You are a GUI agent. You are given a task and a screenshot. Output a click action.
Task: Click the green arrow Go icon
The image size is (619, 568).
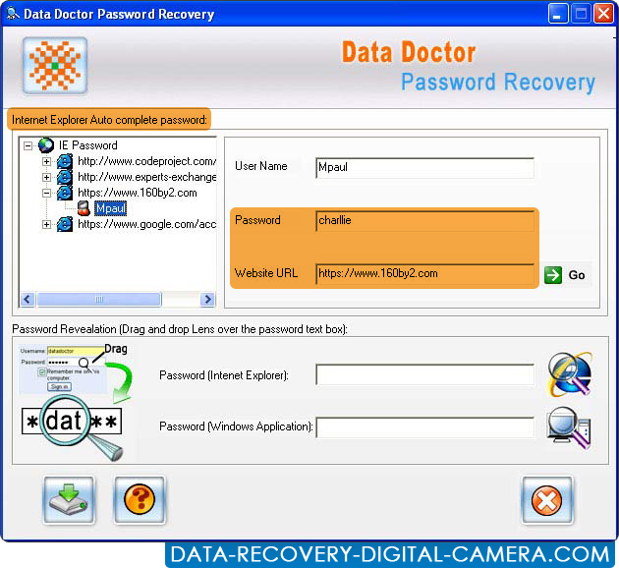pos(552,275)
